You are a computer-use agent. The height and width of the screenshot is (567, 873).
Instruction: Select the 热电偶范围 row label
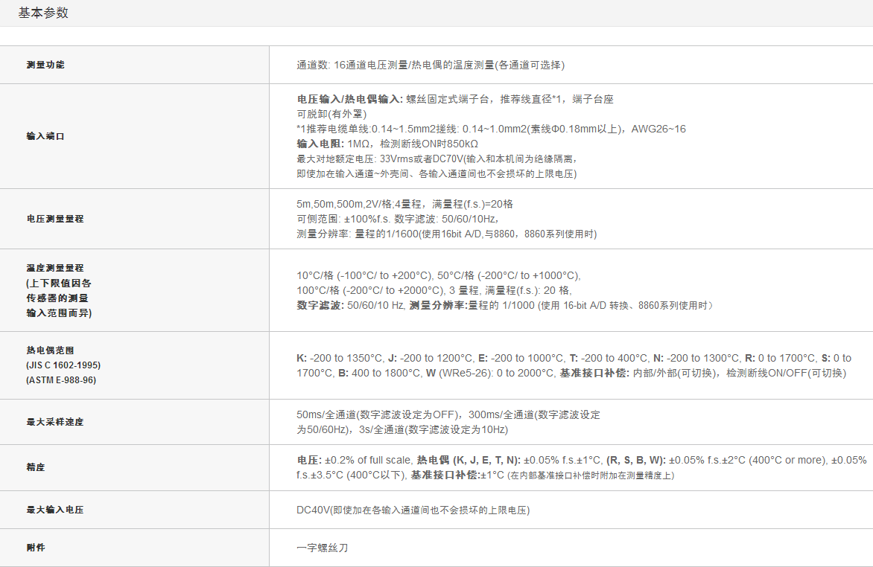[x=50, y=350]
